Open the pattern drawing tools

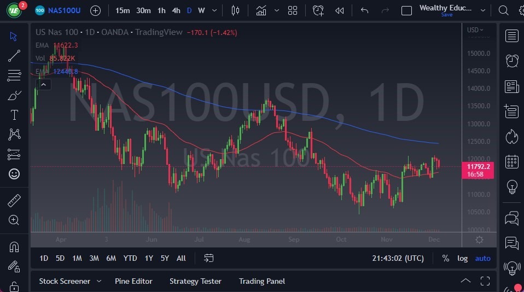pos(14,135)
